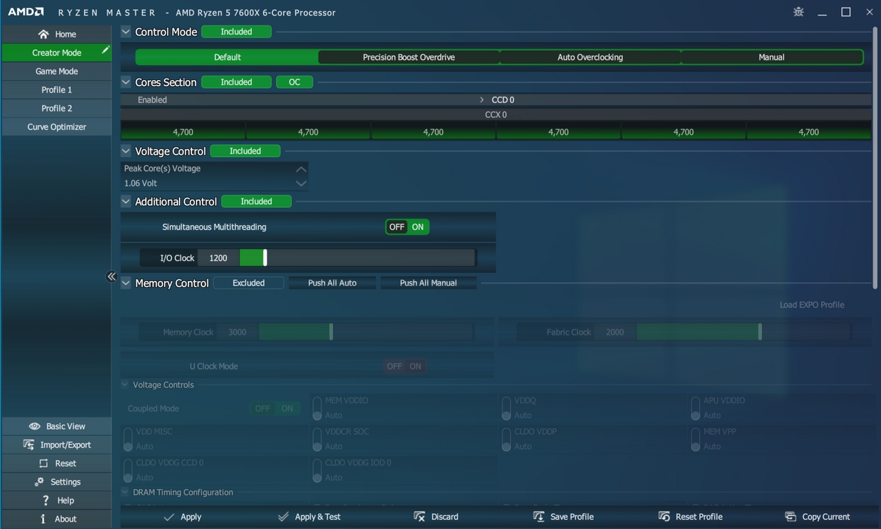Screen dimensions: 881x529
Task: Toggle U Clock Mode OFF/ON switch
Action: click(x=404, y=366)
